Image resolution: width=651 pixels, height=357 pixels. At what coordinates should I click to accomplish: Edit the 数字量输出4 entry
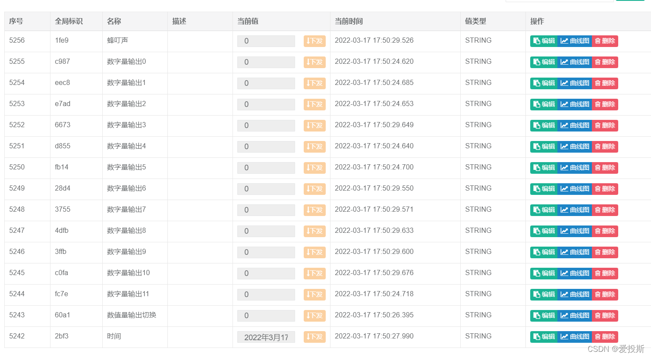point(544,147)
